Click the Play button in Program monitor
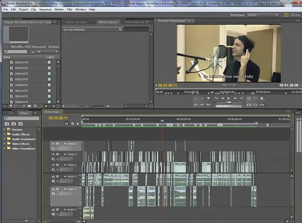 [228, 98]
